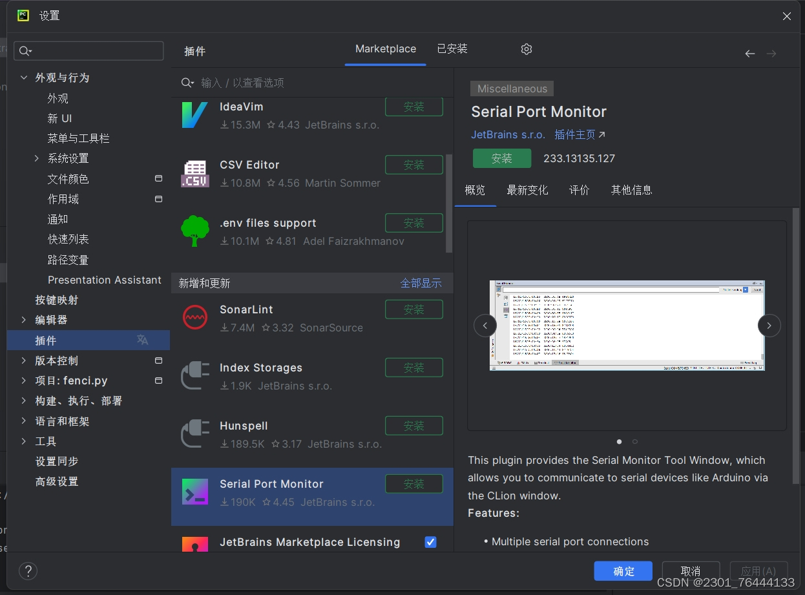This screenshot has height=595, width=805.
Task: Click the help question mark icon
Action: tap(28, 571)
